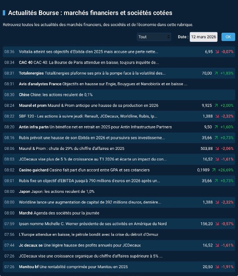Click the -1,91% change value

(x=227, y=267)
